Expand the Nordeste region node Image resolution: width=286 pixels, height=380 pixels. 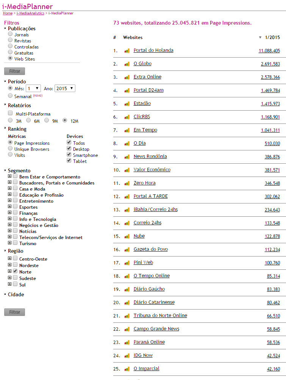point(9,265)
